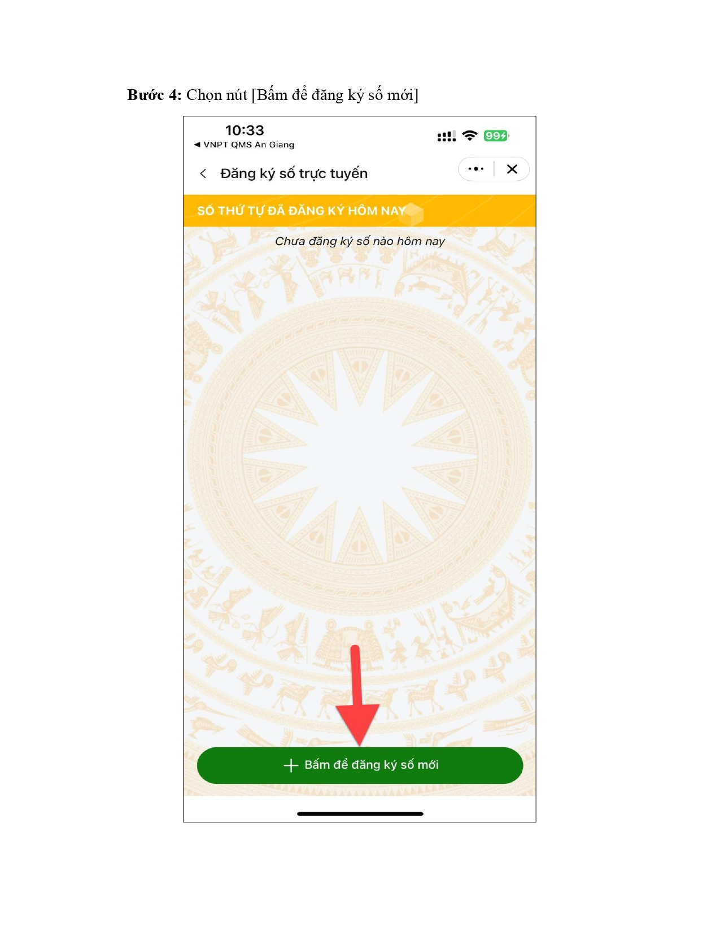
Task: Tap the back chevron beside Đăng ký số trực tuyến
Action: click(203, 173)
